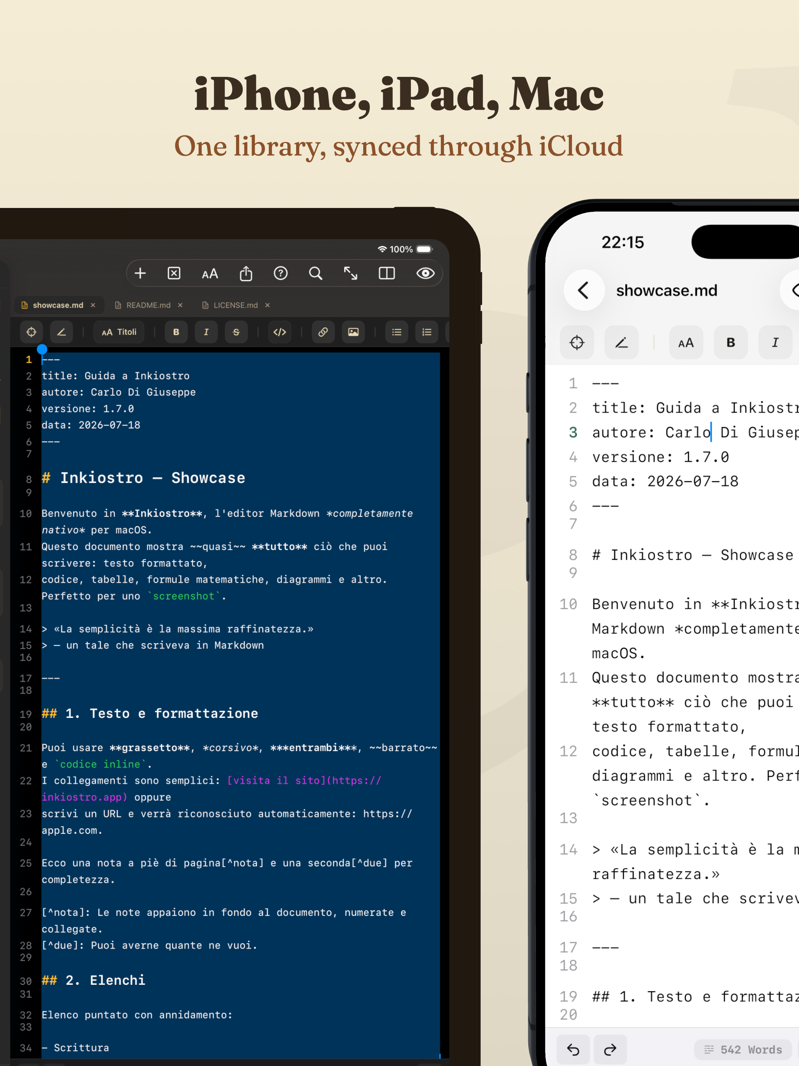Tap back chevron button on iPhone

(584, 290)
